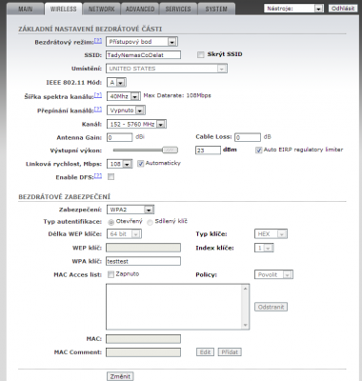Open the Zabezpečení WPA2 dropdown
The height and width of the screenshot is (381, 362).
[131, 210]
